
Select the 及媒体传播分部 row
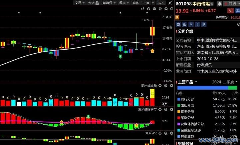point(207,124)
